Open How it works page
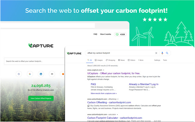This screenshot has height=122, width=195. click(x=106, y=34)
